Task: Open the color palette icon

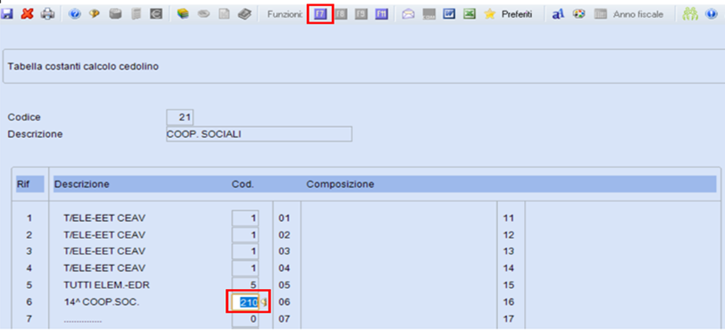Action: tap(578, 14)
